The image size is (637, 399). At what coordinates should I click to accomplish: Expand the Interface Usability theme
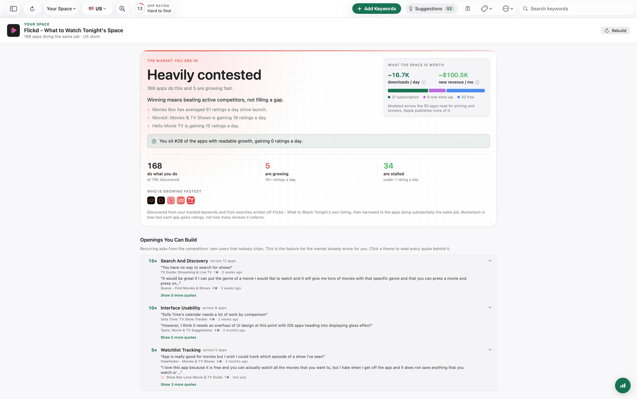pyautogui.click(x=490, y=308)
